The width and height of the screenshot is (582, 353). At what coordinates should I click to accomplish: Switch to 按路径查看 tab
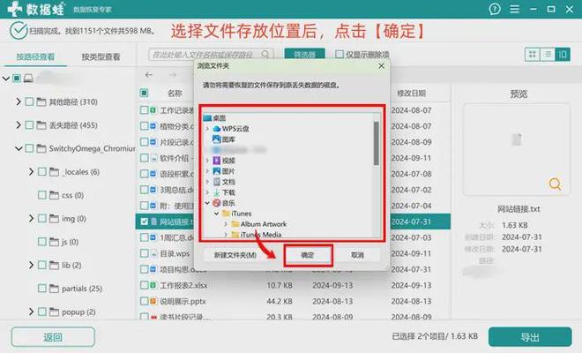pos(35,56)
